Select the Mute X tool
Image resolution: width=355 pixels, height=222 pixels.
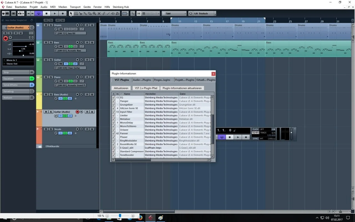point(99,13)
